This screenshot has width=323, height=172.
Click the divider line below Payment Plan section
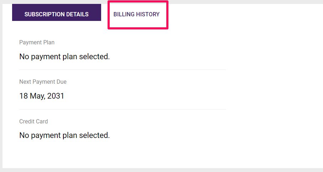click(x=122, y=70)
